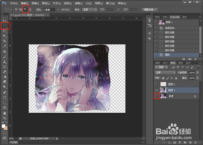
Task: Click create new layer icon
Action: tap(190, 143)
